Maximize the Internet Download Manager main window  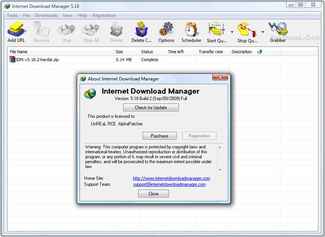coord(301,5)
